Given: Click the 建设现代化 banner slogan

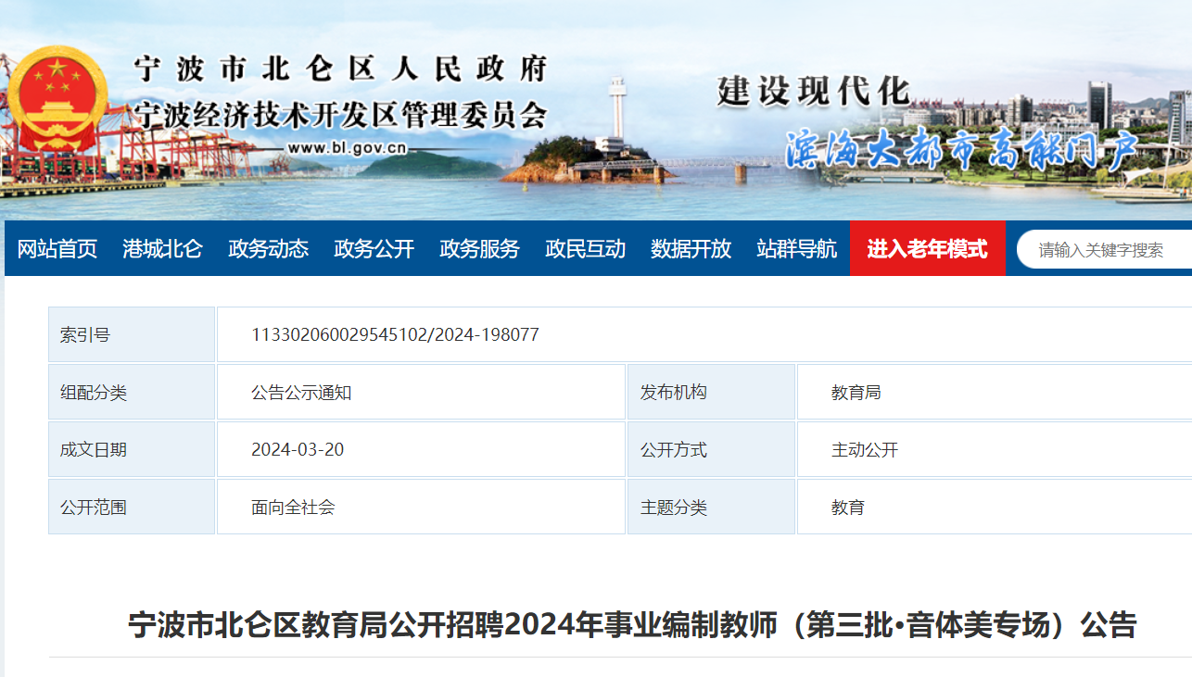Looking at the screenshot, I should point(813,91).
